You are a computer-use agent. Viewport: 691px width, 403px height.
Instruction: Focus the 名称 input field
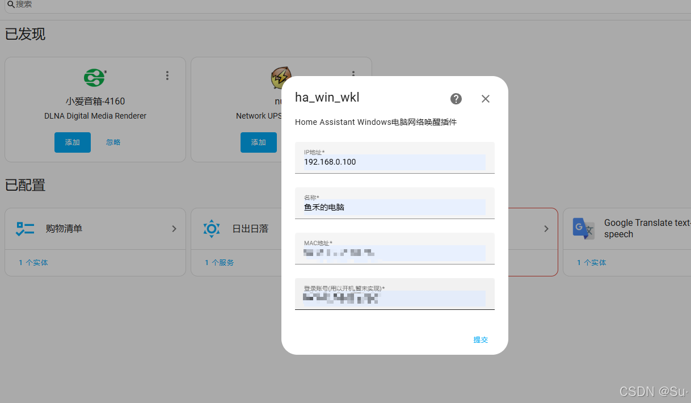[395, 203]
